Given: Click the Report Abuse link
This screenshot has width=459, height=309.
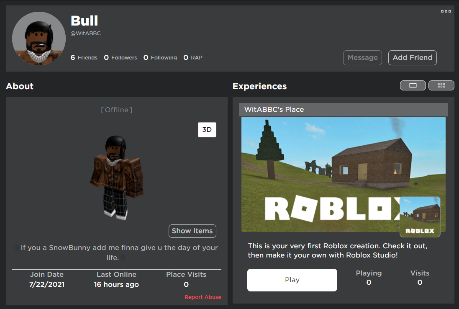Looking at the screenshot, I should [x=203, y=297].
